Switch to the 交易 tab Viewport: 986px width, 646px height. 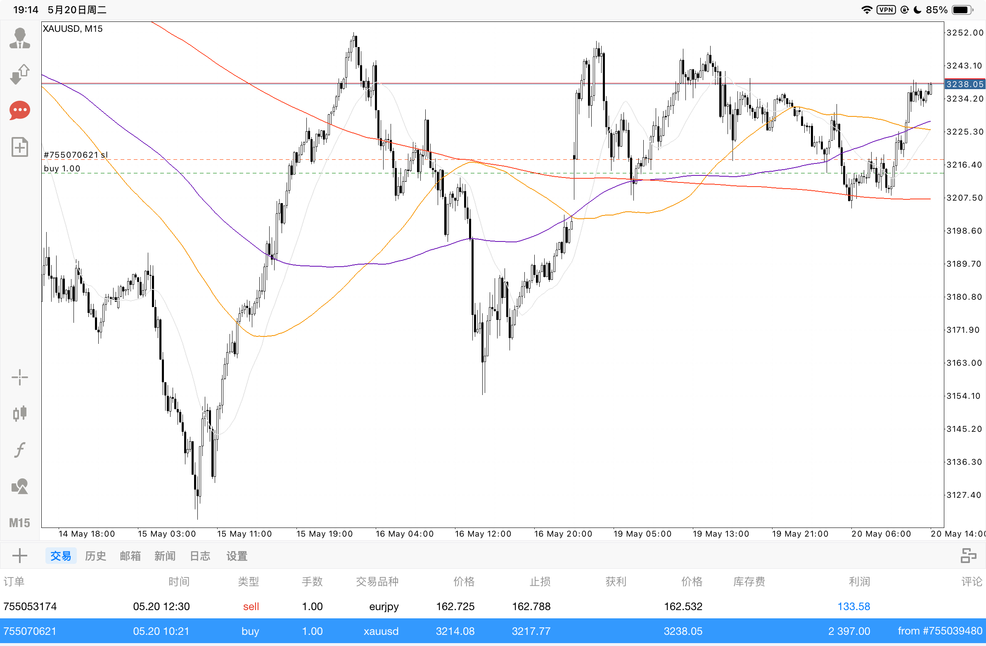(60, 556)
